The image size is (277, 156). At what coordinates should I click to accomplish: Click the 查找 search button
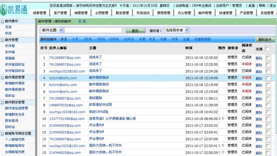(136, 31)
